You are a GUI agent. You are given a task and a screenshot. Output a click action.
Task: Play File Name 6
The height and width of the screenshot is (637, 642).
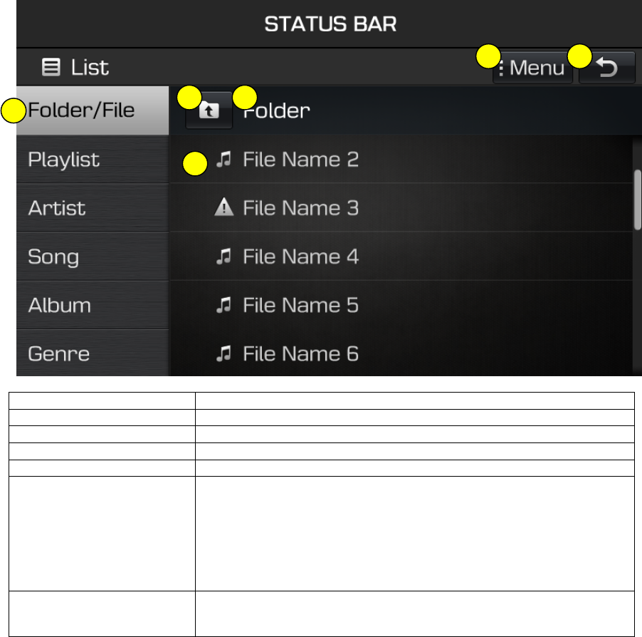pyautogui.click(x=401, y=353)
